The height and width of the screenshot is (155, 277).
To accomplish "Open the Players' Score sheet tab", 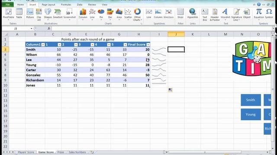I will coord(26,152).
